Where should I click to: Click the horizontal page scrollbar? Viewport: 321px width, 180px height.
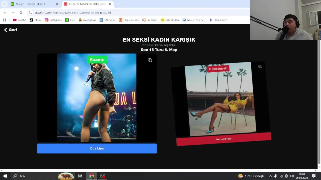pyautogui.click(x=159, y=170)
